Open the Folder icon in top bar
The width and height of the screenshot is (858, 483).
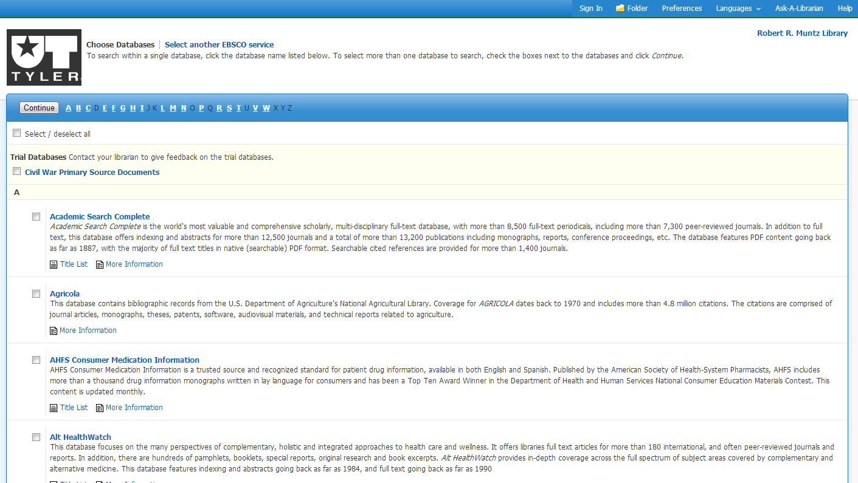click(x=620, y=9)
